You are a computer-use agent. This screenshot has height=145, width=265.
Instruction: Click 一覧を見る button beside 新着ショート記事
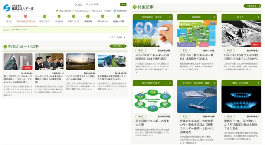point(118,46)
